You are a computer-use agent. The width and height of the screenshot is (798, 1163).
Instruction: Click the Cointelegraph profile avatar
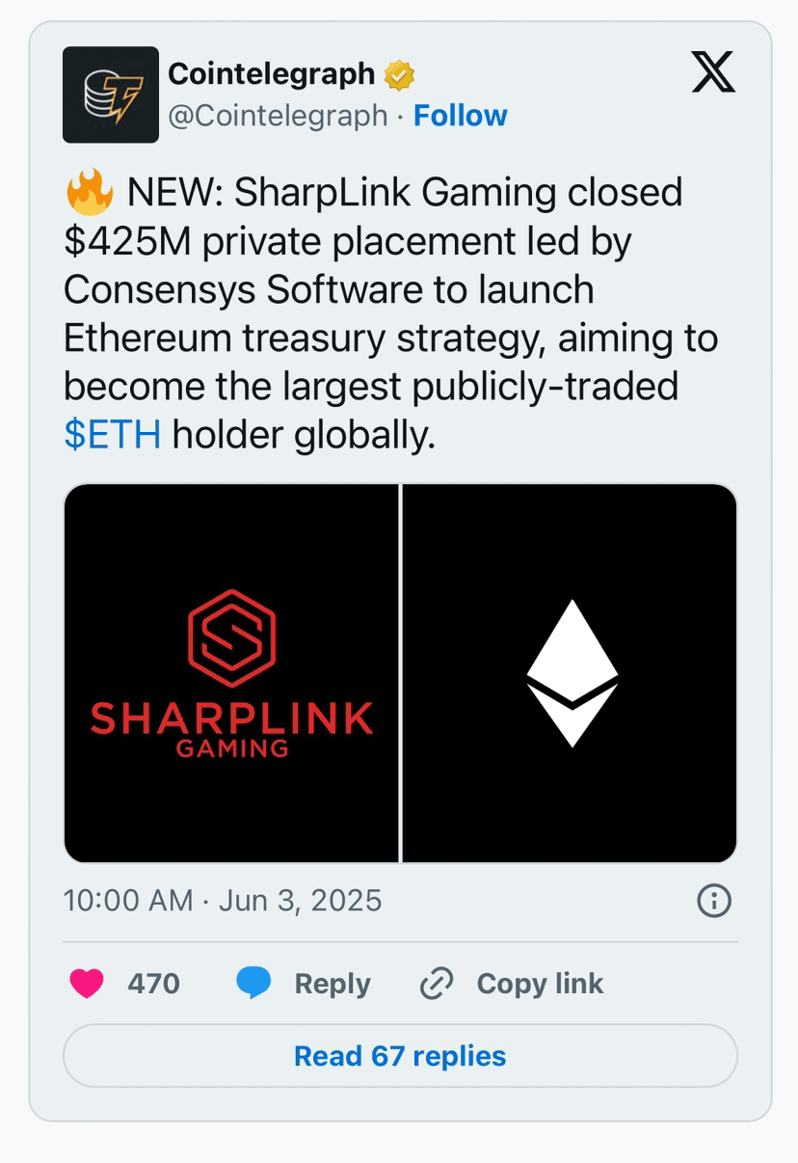click(111, 95)
